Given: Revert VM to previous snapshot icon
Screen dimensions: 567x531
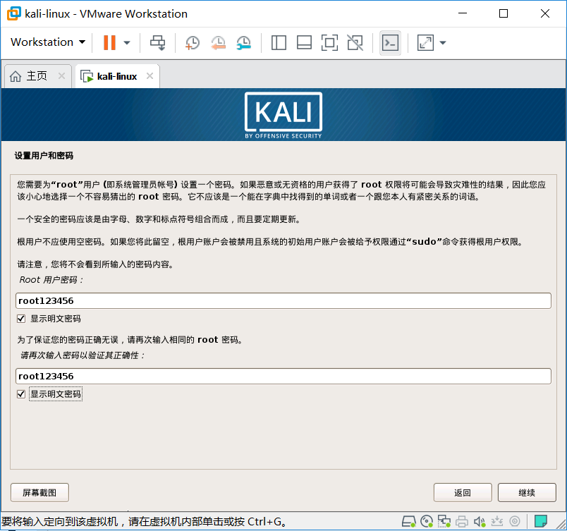Looking at the screenshot, I should 218,42.
